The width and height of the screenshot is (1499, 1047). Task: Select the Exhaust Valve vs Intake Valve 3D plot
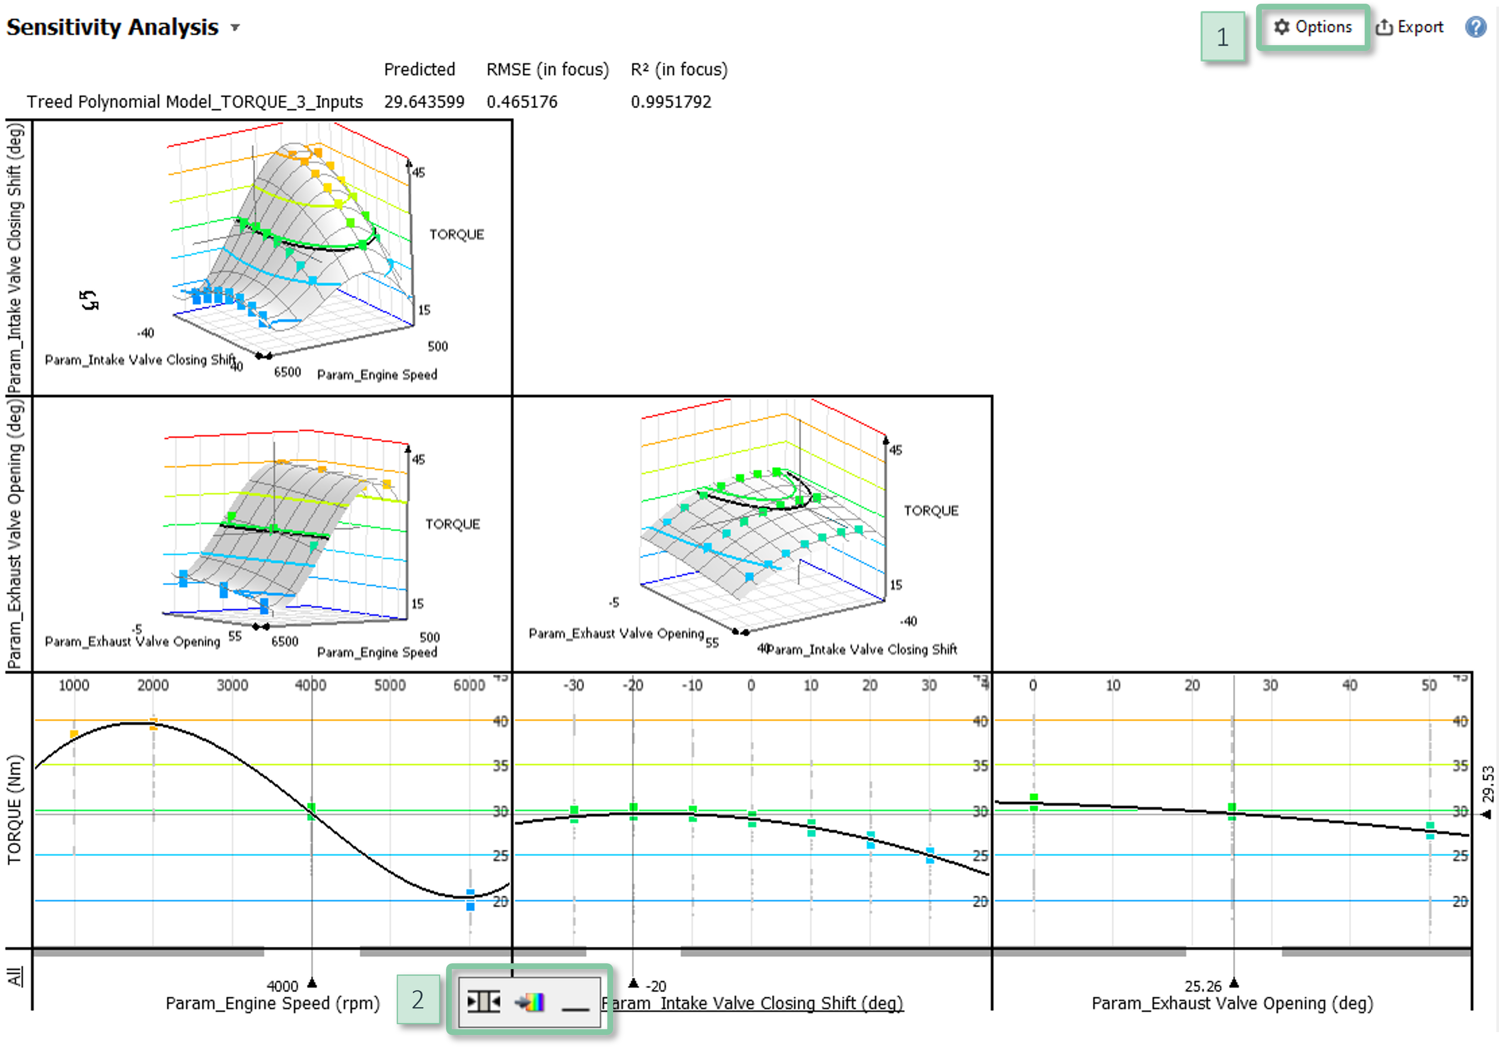point(752,534)
